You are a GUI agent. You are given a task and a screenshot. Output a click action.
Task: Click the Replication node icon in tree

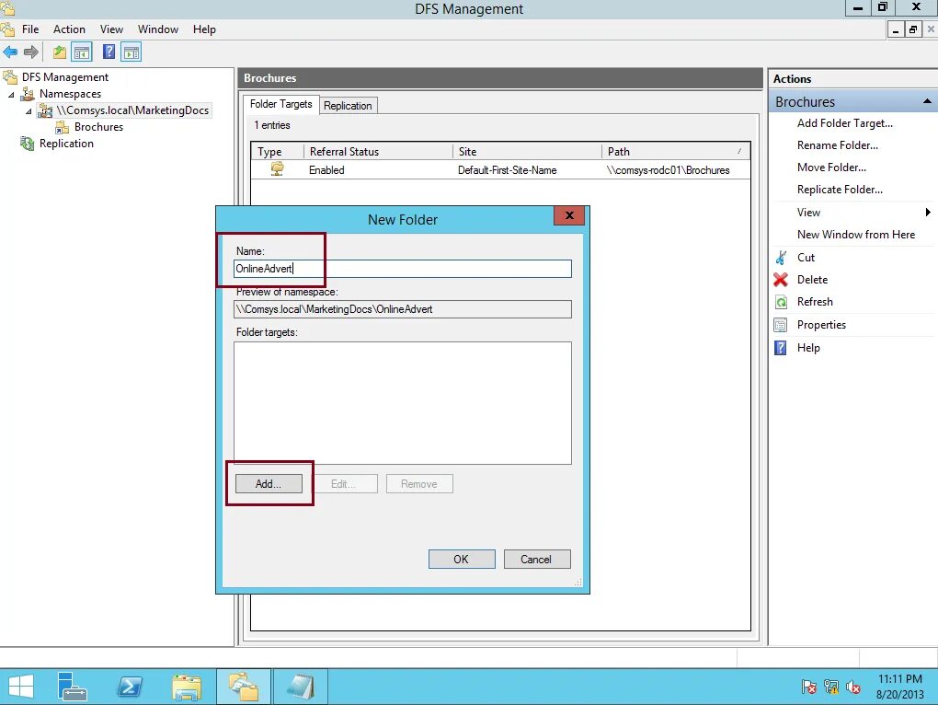(x=28, y=144)
